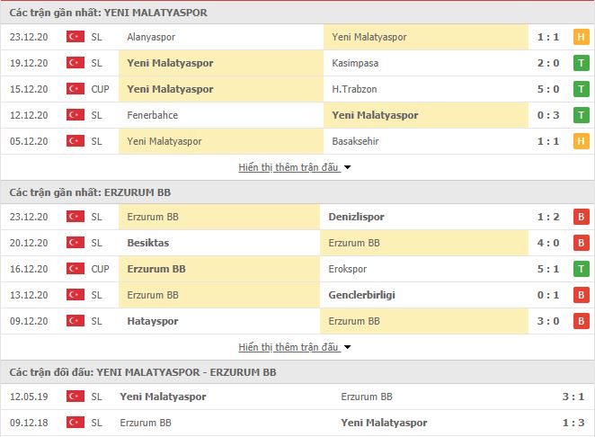The width and height of the screenshot is (595, 437).
Task: Click the Turkish flag on the 12.05.19 row
Action: [x=75, y=396]
